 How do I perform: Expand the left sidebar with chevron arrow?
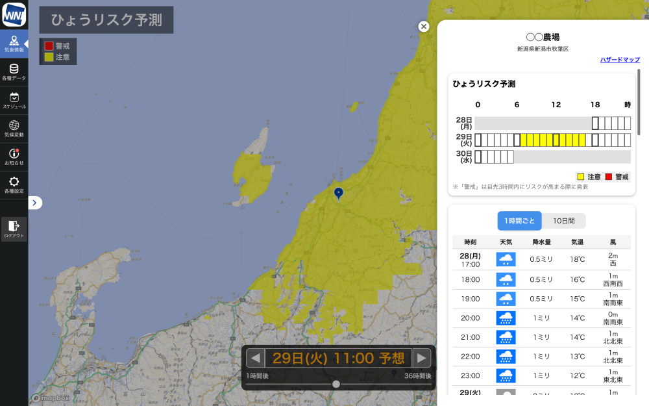pyautogui.click(x=35, y=203)
